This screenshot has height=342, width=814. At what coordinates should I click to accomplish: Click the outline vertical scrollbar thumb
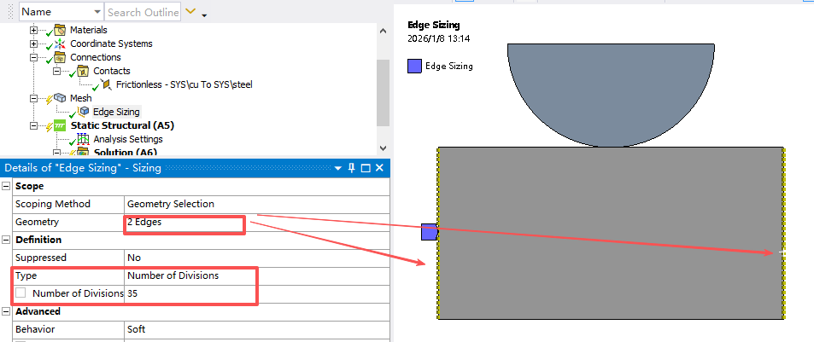point(383,92)
